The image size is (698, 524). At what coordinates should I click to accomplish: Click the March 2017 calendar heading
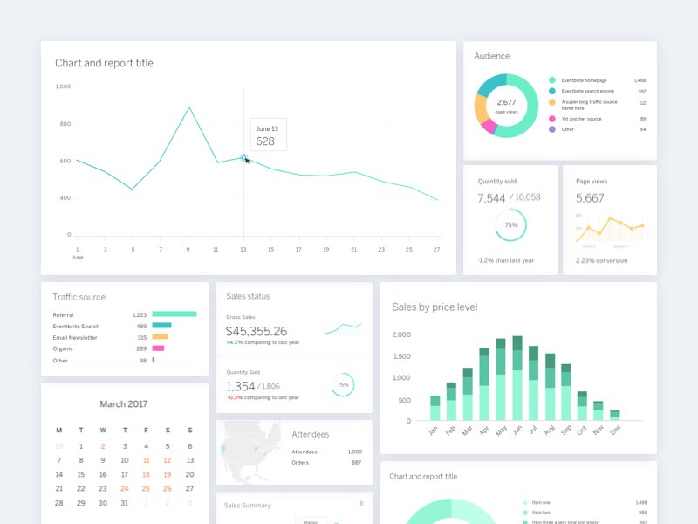123,404
